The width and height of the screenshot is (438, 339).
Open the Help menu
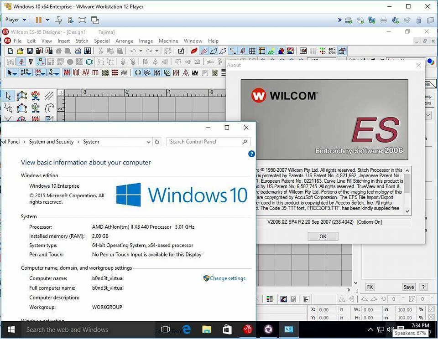[x=213, y=41]
